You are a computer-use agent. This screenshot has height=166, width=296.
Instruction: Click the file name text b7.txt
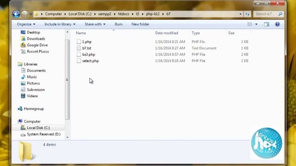pyautogui.click(x=86, y=48)
